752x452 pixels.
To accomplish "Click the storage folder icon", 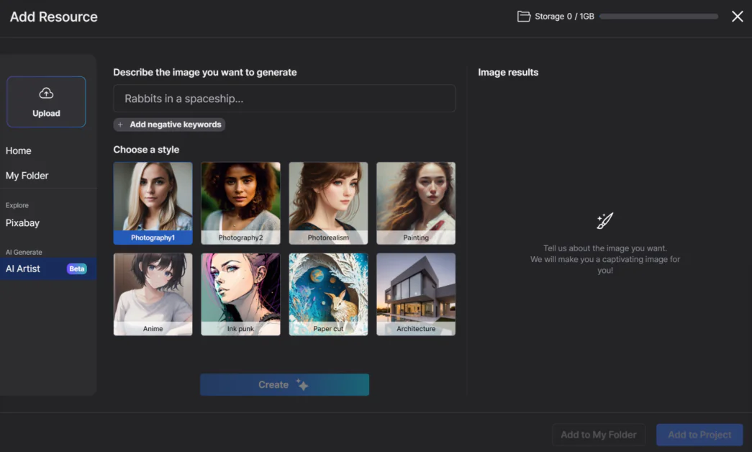I will coord(524,17).
